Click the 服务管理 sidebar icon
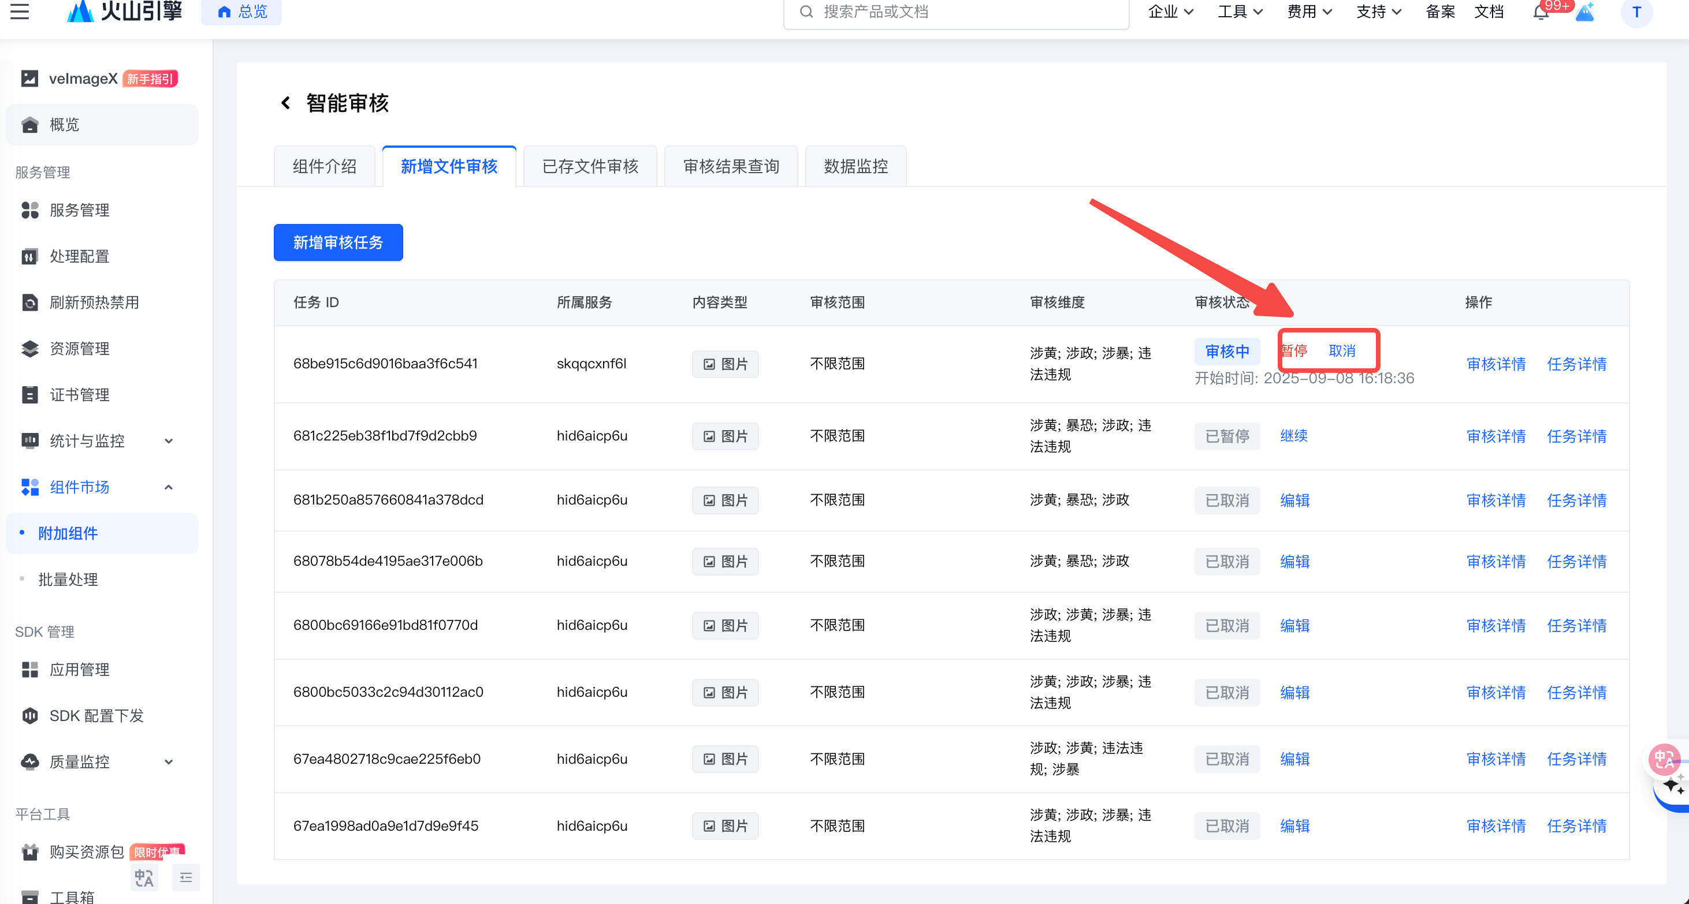Viewport: 1689px width, 904px height. click(30, 210)
